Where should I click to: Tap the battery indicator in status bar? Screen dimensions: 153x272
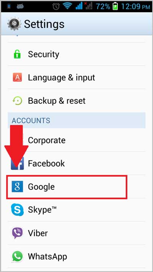coord(115,6)
